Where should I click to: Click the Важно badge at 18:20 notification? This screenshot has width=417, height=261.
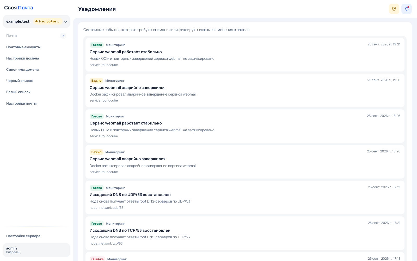click(96, 152)
